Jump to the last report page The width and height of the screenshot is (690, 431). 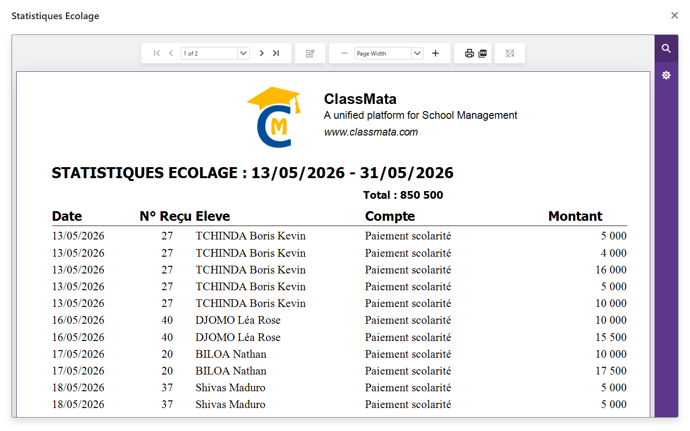(276, 53)
